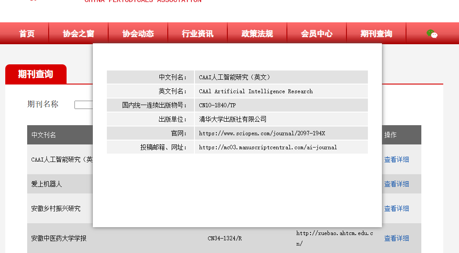Select the 政策法规 menu item
459x253 pixels.
point(257,33)
